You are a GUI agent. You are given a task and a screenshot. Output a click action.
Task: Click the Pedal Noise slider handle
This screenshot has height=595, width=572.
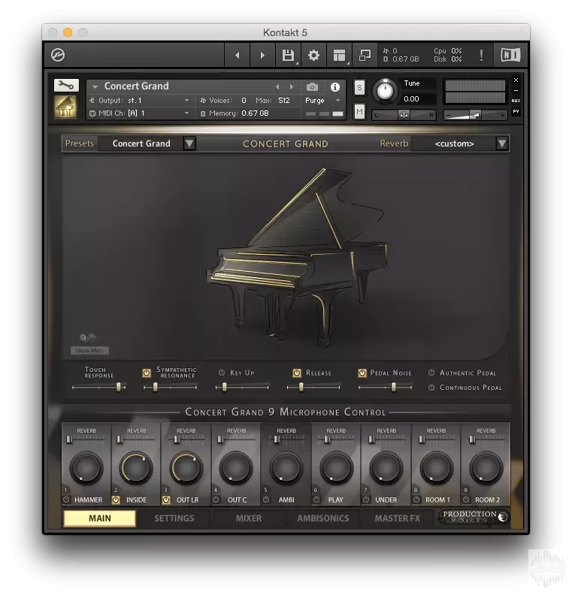click(394, 387)
